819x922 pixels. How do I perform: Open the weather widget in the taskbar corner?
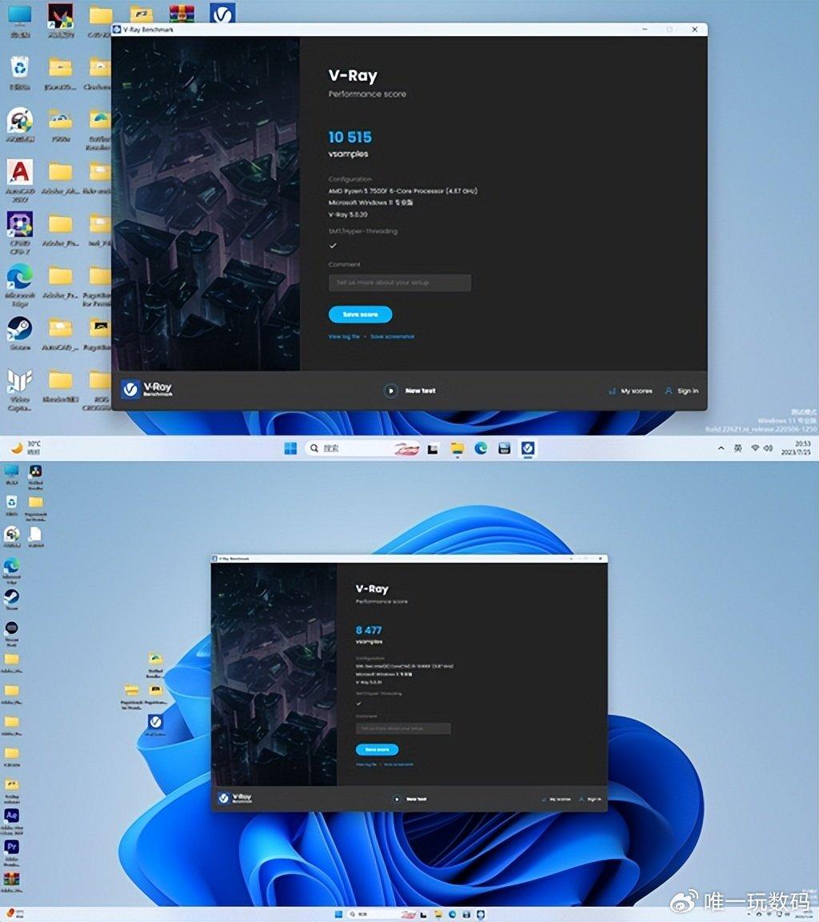tap(24, 448)
